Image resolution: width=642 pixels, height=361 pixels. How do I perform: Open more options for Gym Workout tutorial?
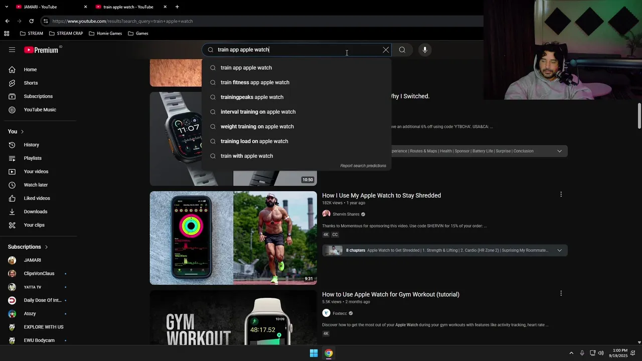click(561, 293)
